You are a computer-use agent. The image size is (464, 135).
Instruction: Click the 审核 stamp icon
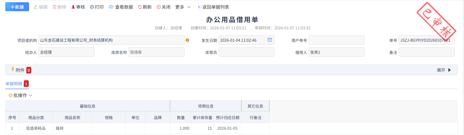(x=73, y=7)
